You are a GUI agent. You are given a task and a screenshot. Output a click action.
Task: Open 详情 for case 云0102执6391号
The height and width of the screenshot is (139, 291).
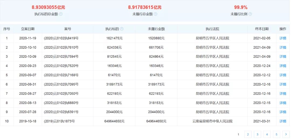(283, 112)
